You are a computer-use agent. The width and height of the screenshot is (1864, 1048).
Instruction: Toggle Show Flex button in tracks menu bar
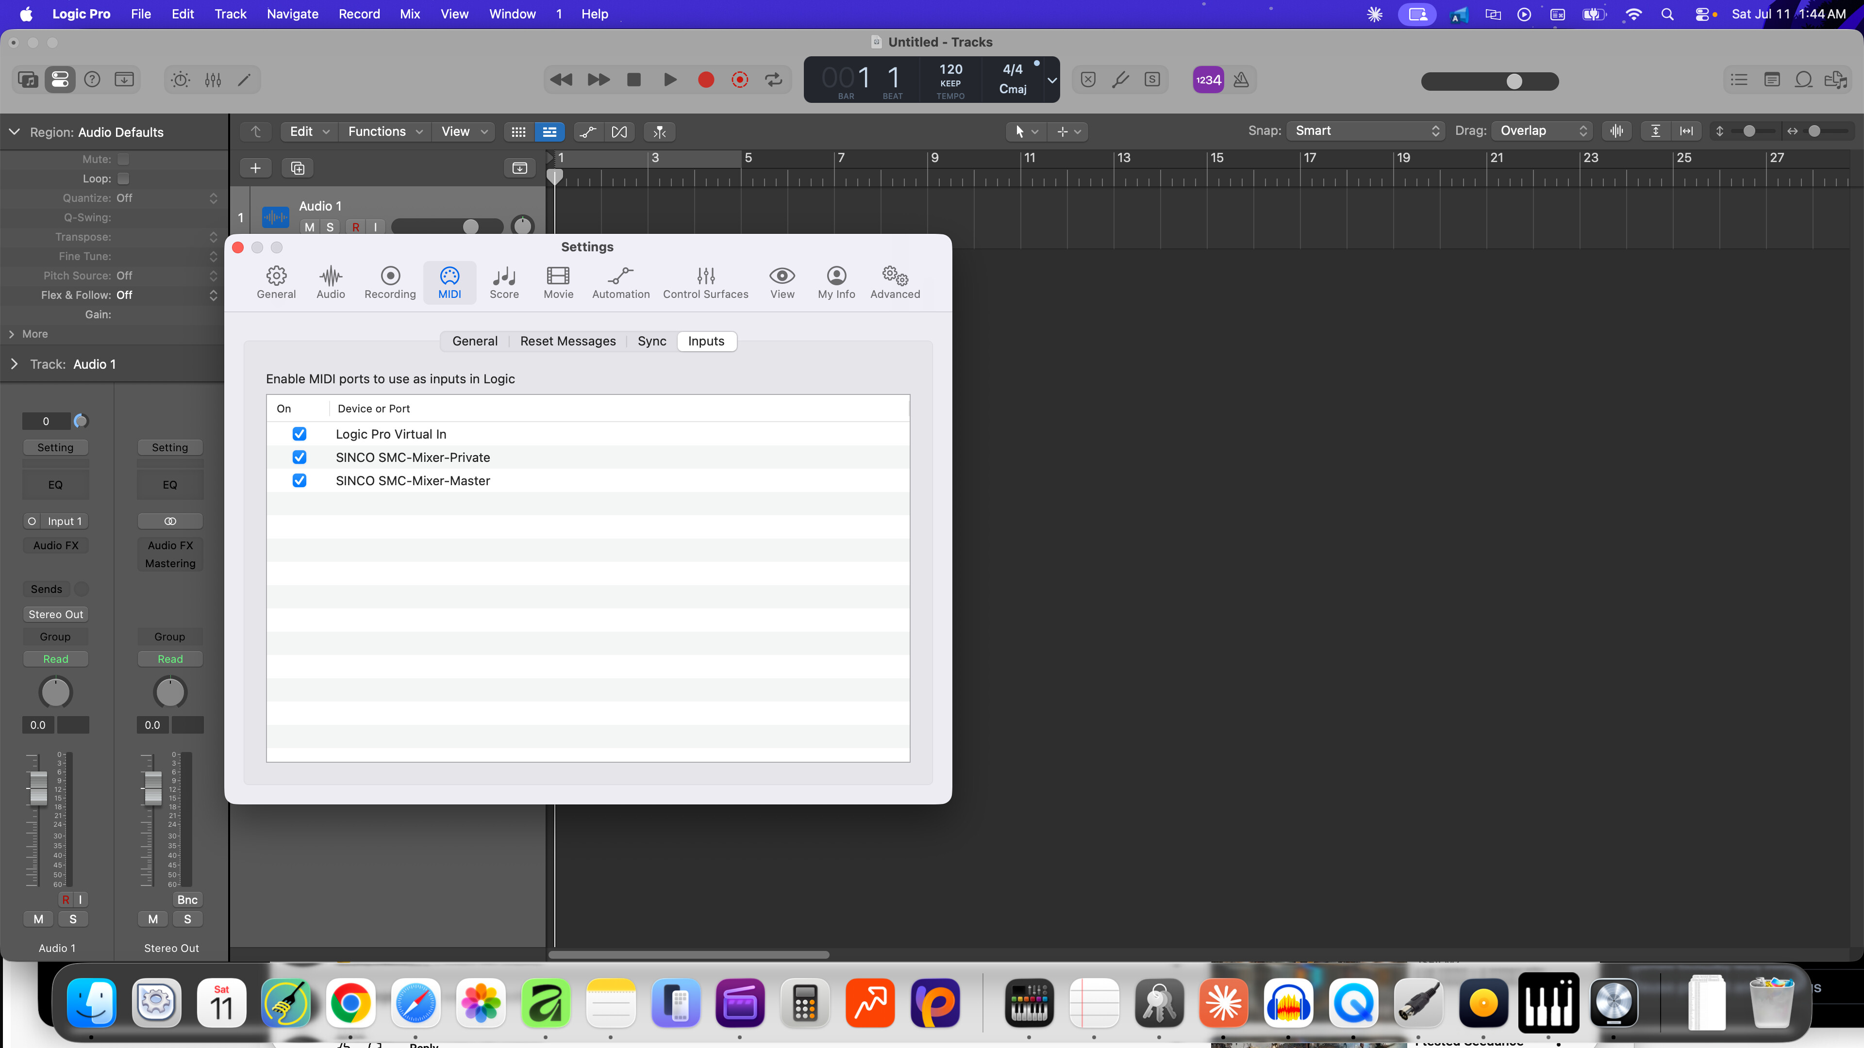[x=619, y=131]
